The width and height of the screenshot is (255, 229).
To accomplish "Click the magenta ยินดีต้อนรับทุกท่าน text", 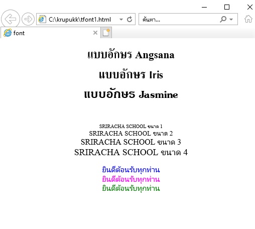I will [x=131, y=179].
